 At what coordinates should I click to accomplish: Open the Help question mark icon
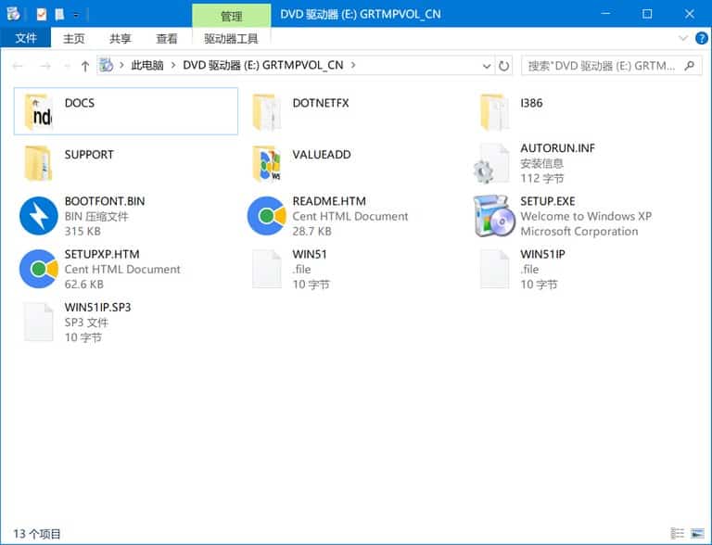tap(701, 38)
